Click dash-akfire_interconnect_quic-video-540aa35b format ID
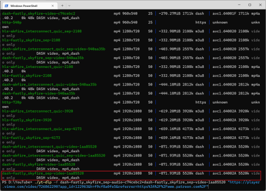The image size is (266, 191). pos(49,84)
